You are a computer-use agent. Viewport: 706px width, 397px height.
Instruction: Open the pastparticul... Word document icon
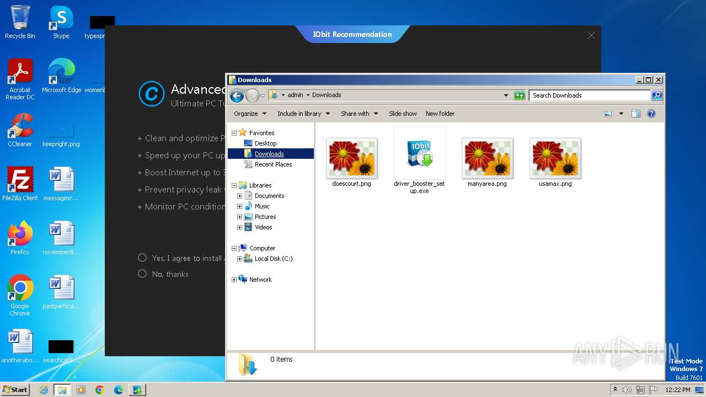[x=61, y=292]
